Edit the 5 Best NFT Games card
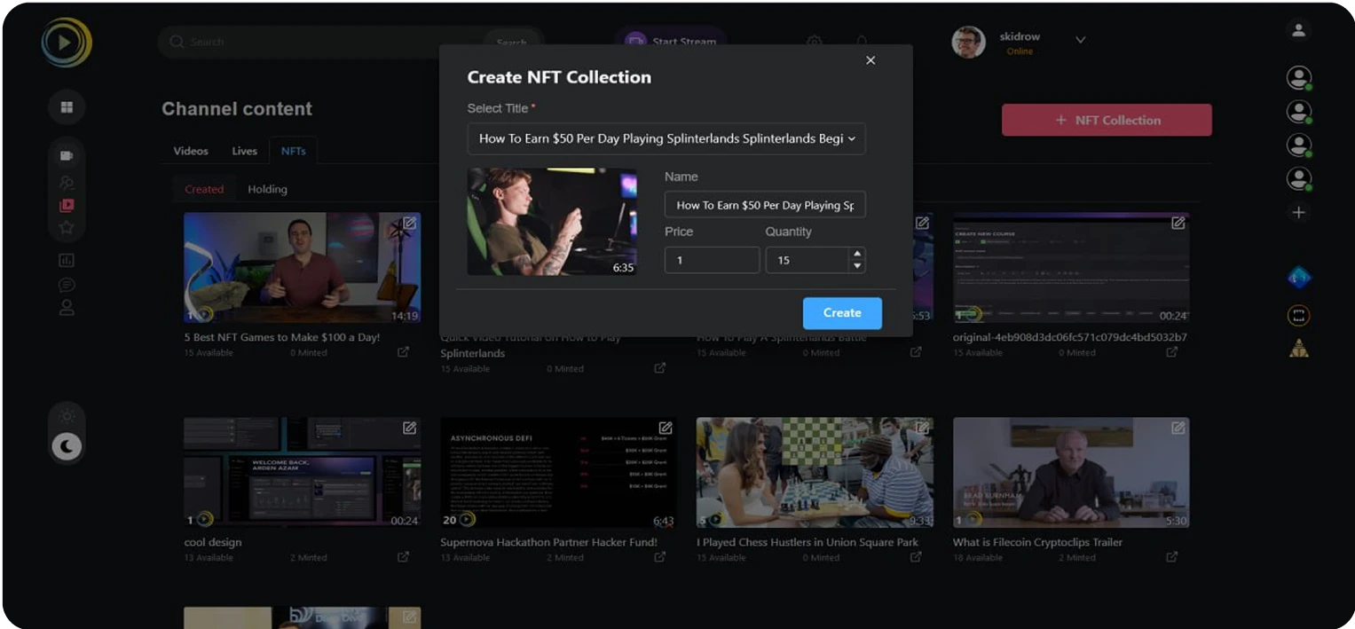This screenshot has width=1355, height=629. click(x=409, y=224)
